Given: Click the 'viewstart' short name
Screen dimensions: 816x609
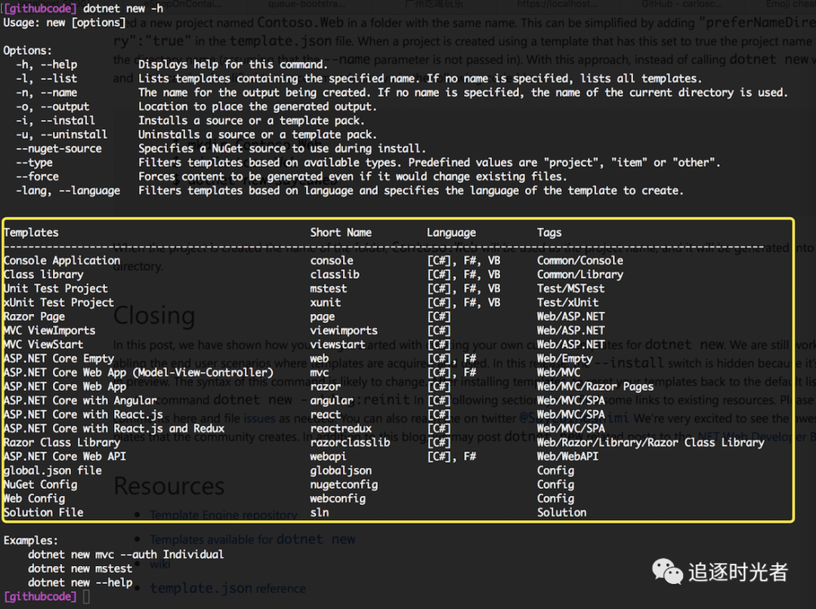Looking at the screenshot, I should 338,345.
